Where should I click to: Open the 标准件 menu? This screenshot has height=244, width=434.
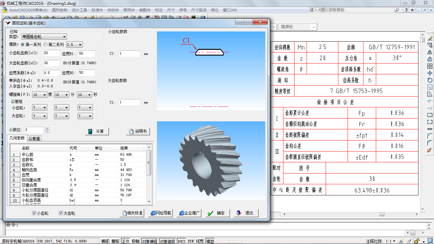click(97, 10)
